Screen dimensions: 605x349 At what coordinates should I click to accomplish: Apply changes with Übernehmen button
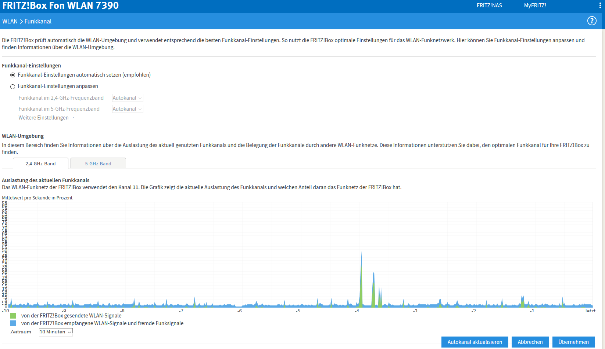(573, 342)
